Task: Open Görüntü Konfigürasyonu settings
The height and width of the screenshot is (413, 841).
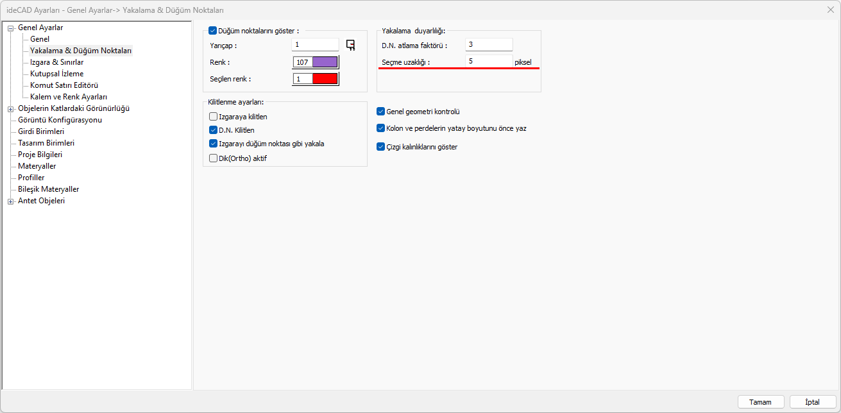Action: [60, 120]
